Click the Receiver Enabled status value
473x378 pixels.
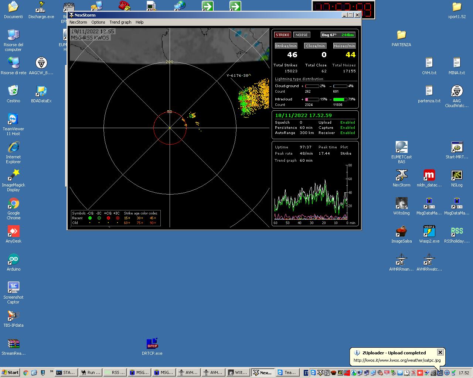[x=347, y=133]
